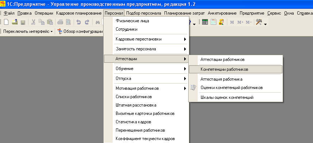Click the Redo arrow icon
Screen dimensions: 313x143
point(87,22)
